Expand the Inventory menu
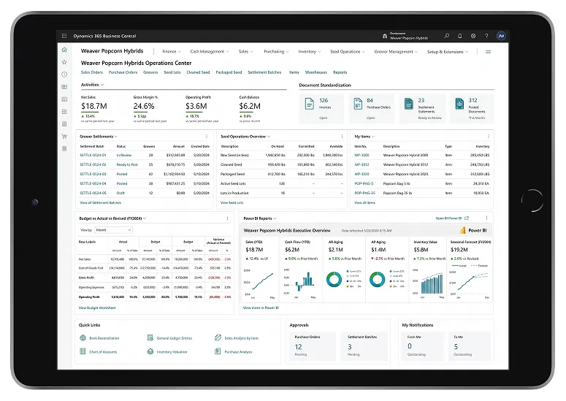Screen dimensions: 566x401 [x=310, y=52]
